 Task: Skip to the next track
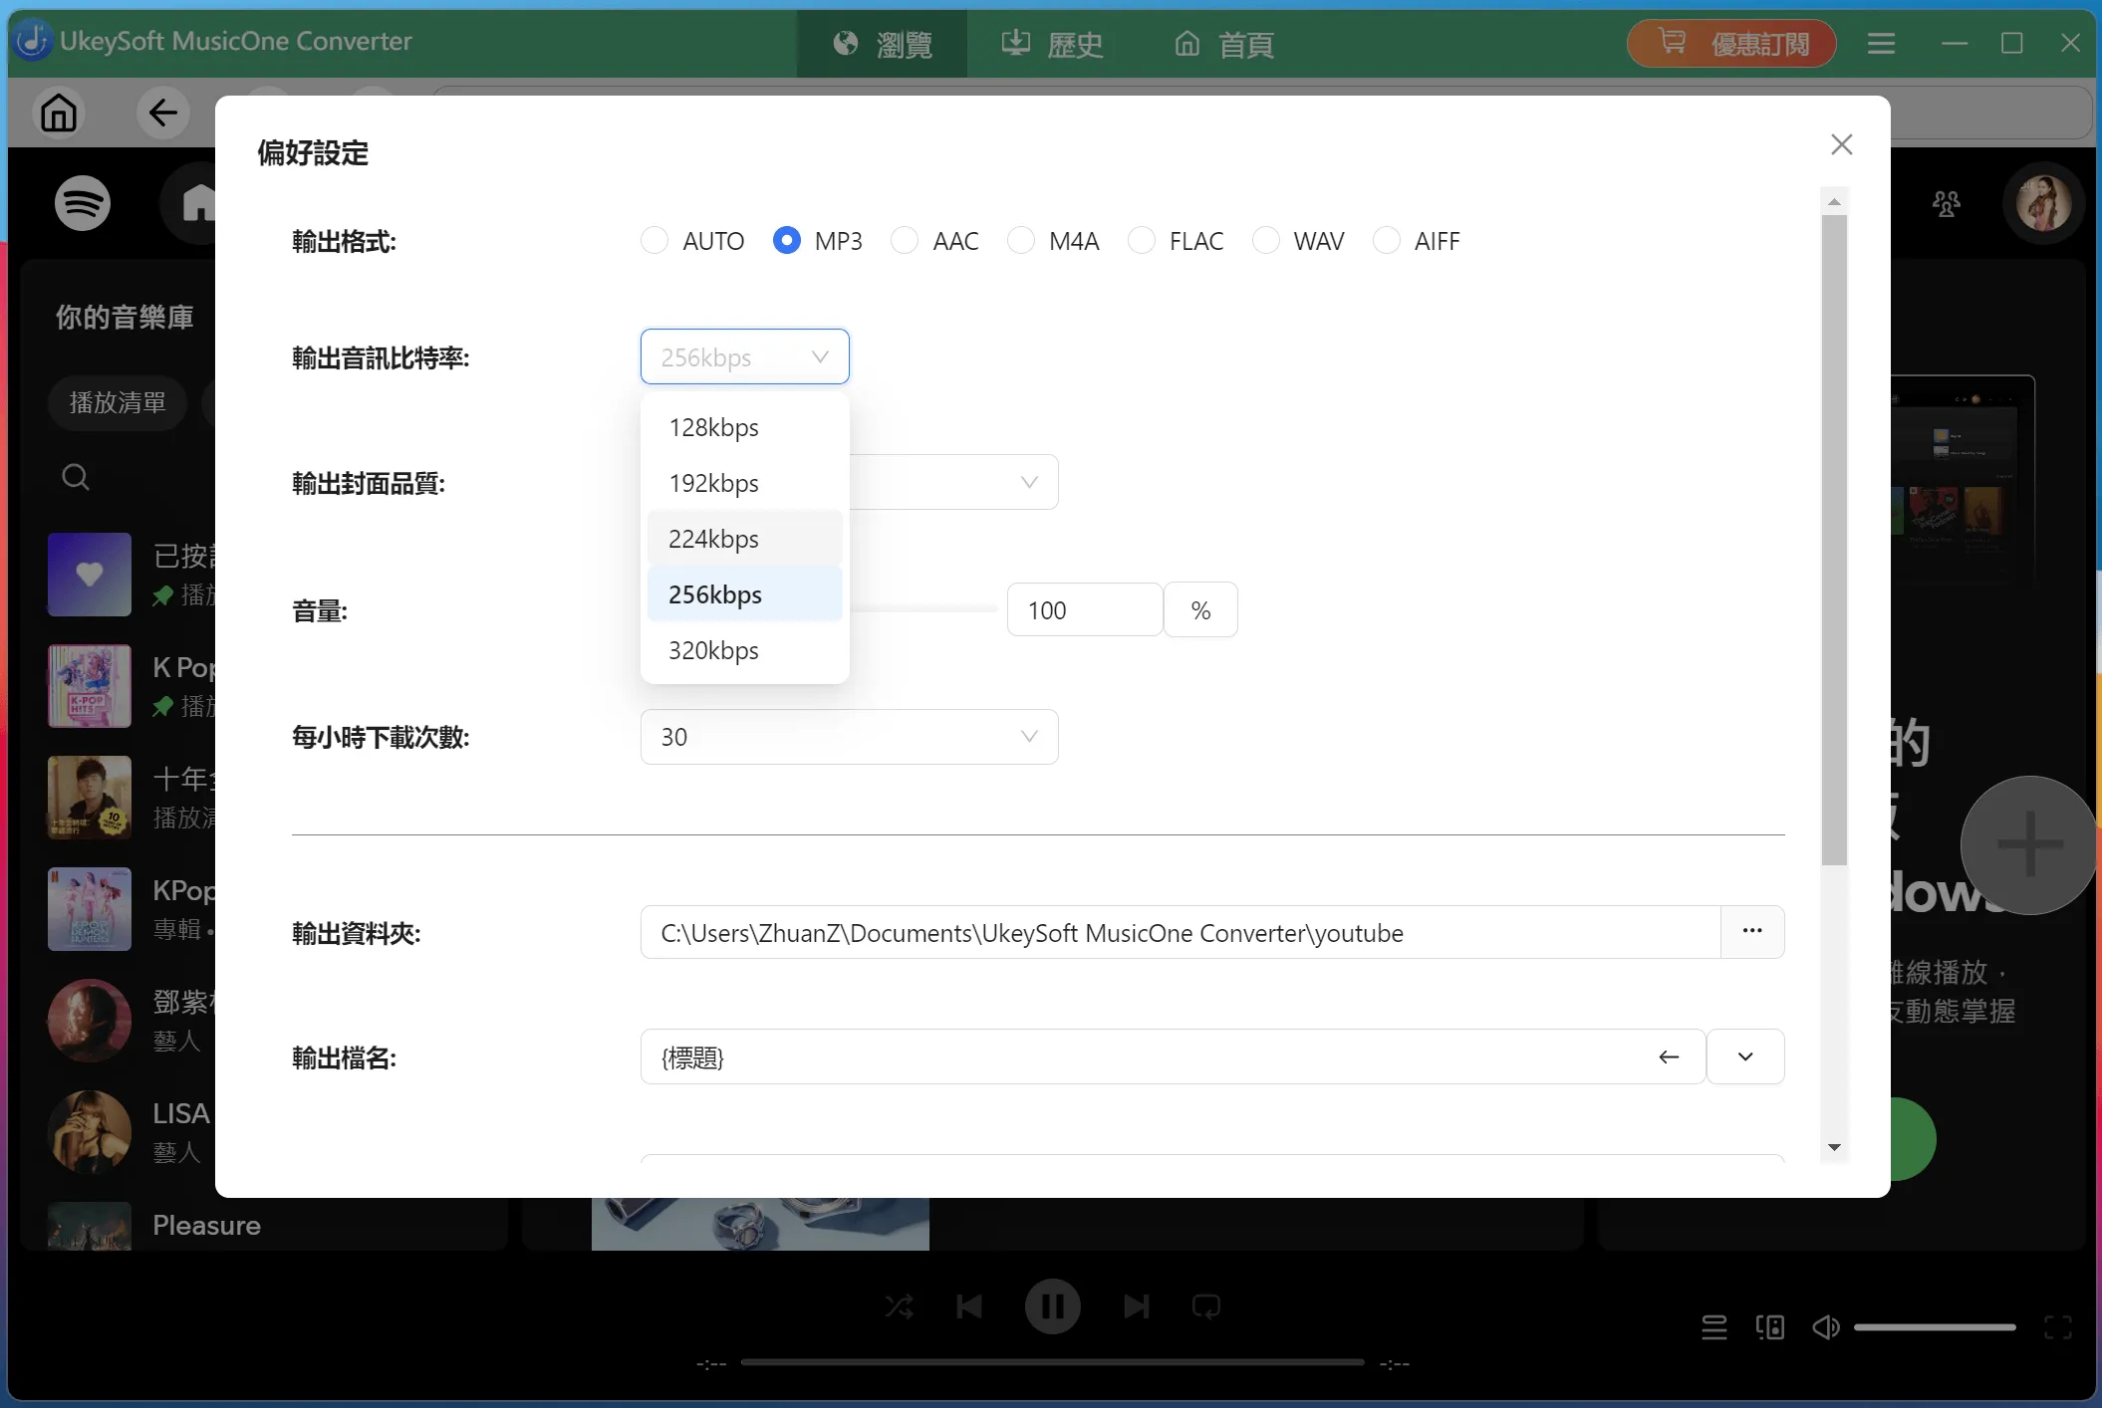(1137, 1305)
